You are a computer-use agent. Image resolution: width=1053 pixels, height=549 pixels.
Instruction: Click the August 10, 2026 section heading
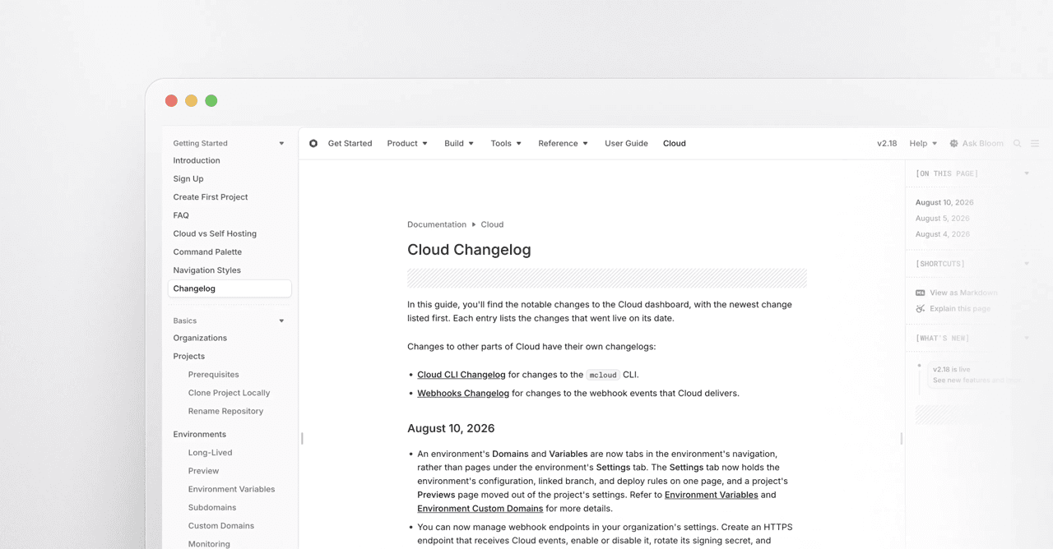pos(451,428)
